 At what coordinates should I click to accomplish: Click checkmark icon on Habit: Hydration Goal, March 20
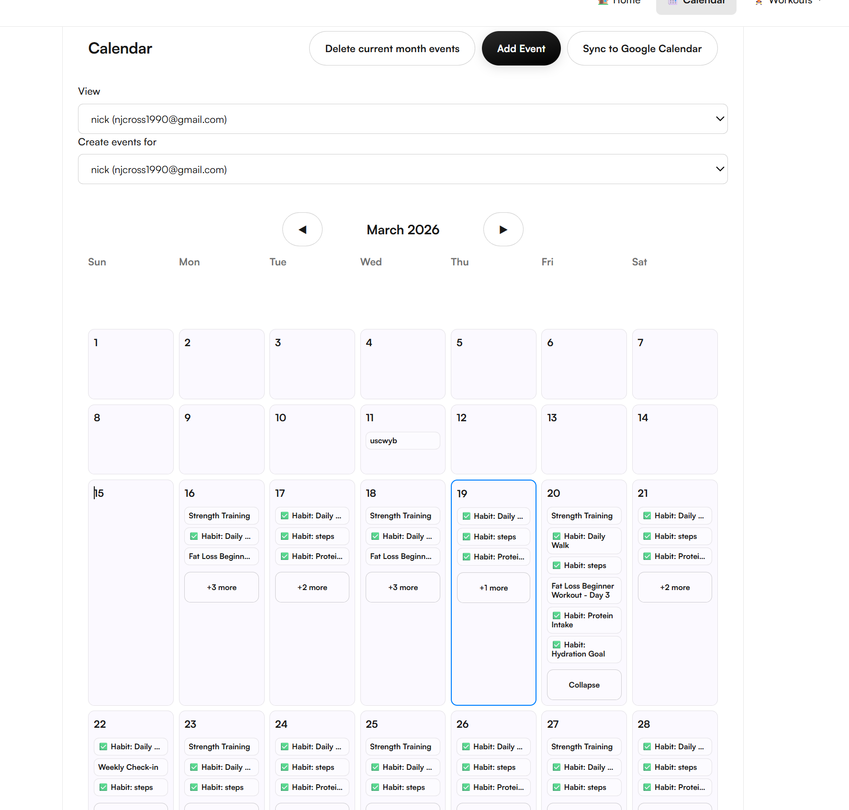[x=557, y=645]
